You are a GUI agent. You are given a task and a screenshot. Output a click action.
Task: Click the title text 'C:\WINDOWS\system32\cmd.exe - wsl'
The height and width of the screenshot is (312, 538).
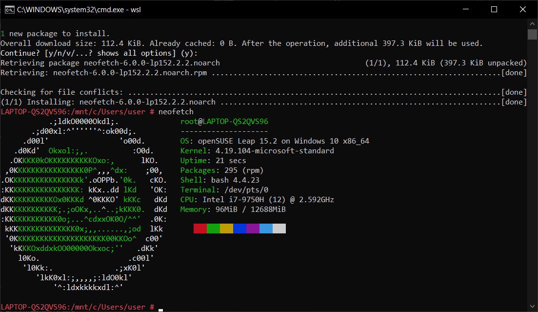point(79,10)
